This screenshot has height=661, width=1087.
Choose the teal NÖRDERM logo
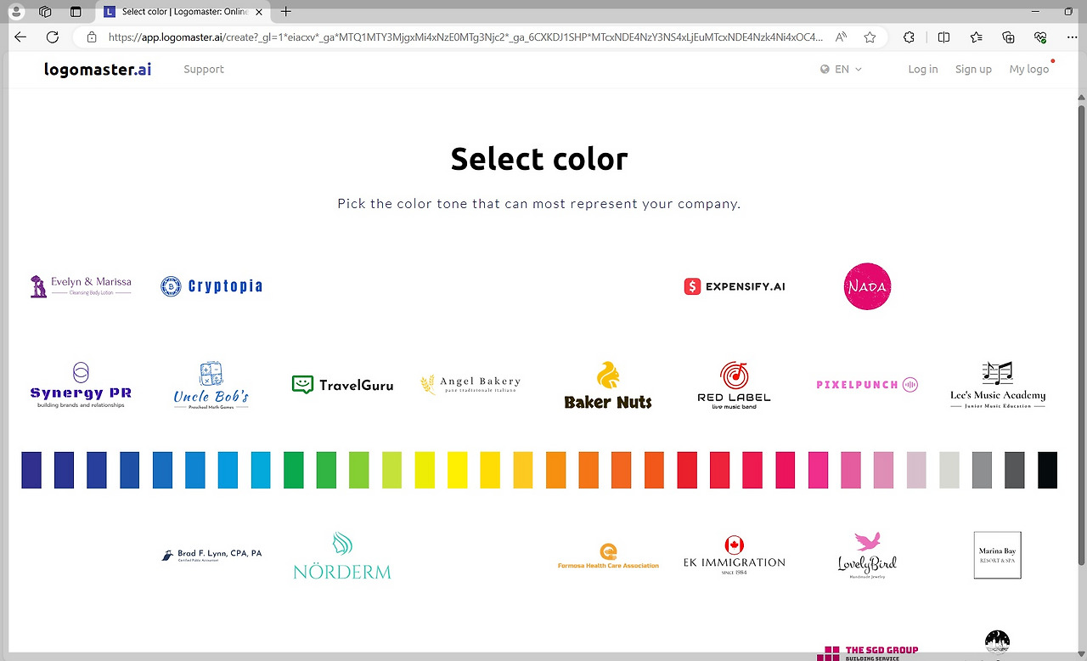pyautogui.click(x=342, y=556)
